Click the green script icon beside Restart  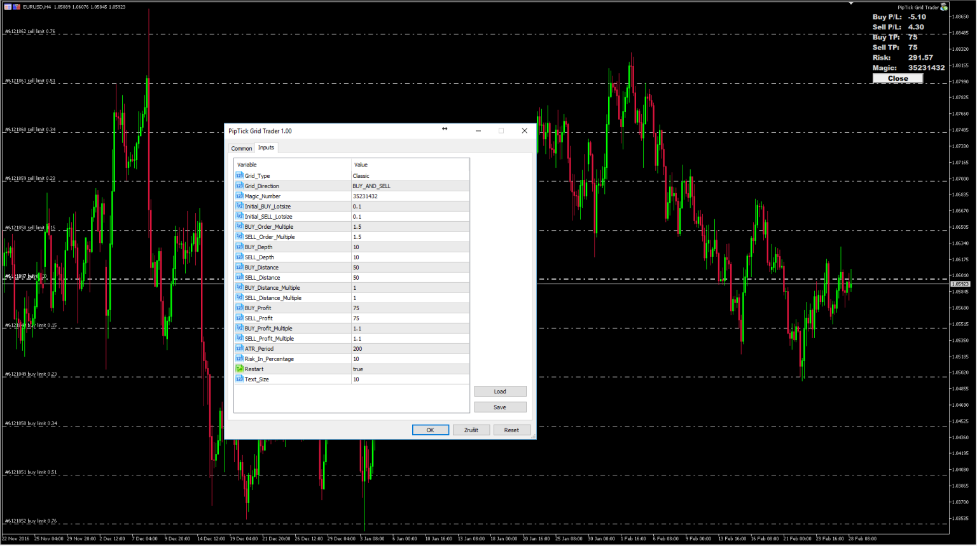pos(241,369)
